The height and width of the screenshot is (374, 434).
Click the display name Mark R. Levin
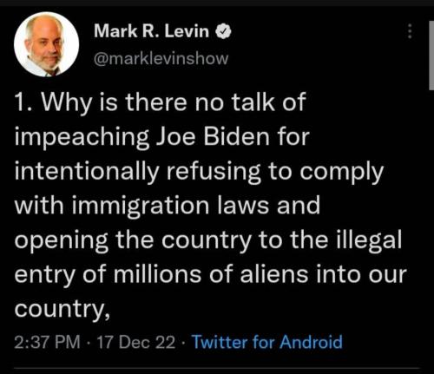[x=151, y=30]
